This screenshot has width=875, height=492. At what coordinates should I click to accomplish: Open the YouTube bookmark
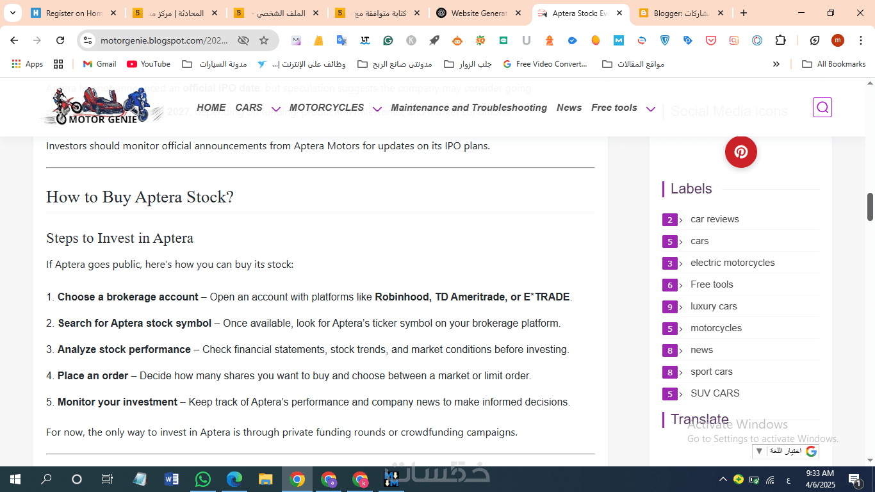point(149,64)
